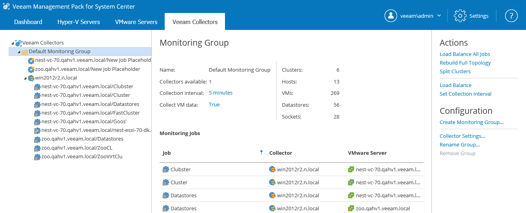Click Set Collection Interval action
The width and height of the screenshot is (526, 213).
[466, 94]
